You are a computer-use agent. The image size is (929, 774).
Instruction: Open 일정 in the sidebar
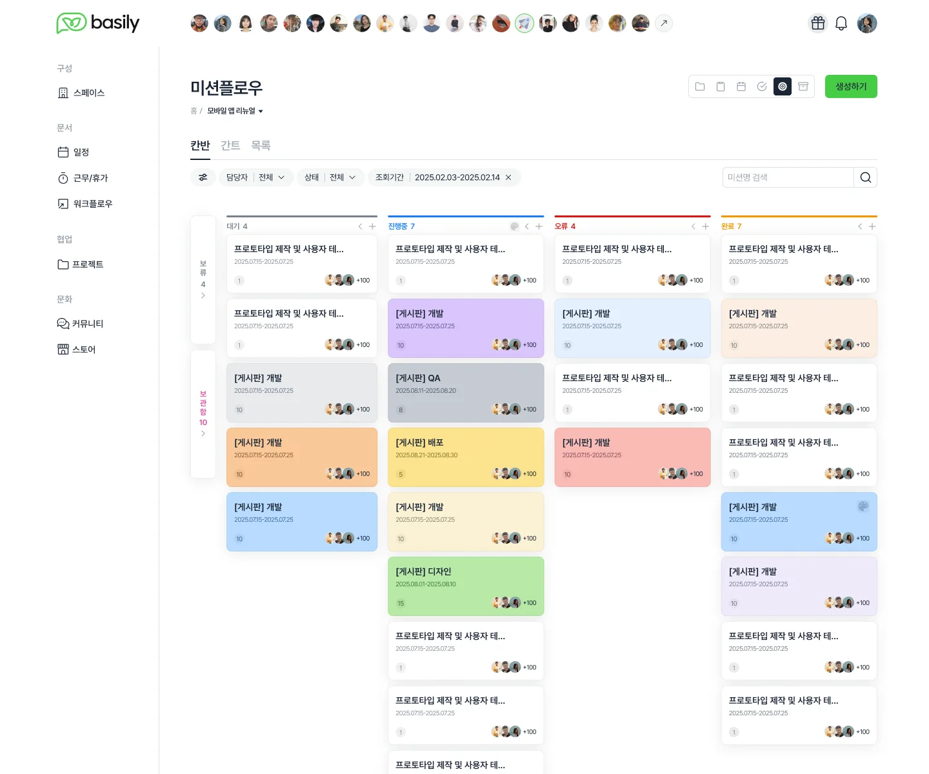tap(74, 152)
